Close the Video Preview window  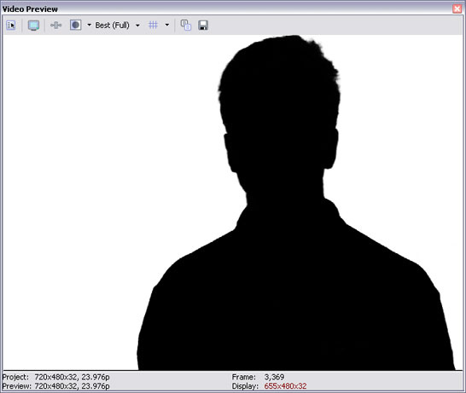pos(457,9)
